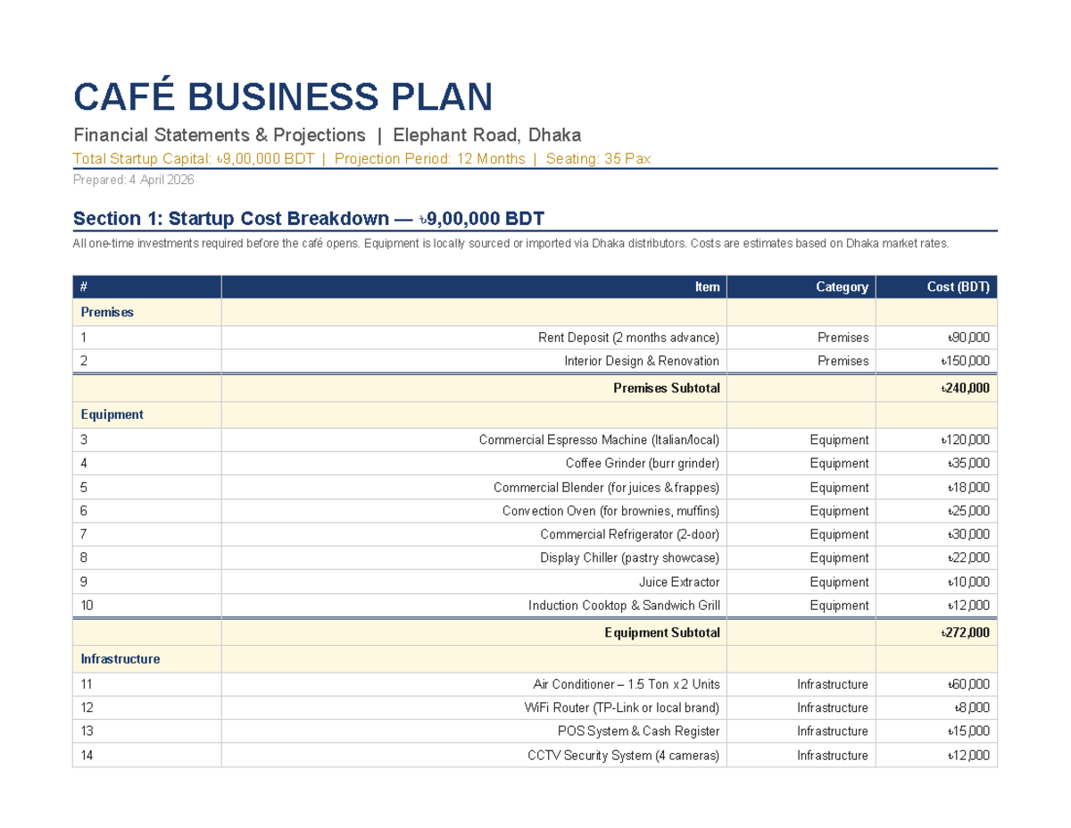Click the ৳8,000 cost cell
The height and width of the screenshot is (828, 1071).
click(936, 707)
